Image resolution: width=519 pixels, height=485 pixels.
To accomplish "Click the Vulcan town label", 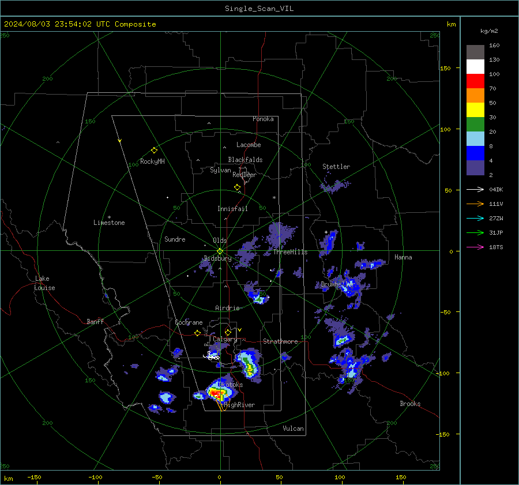I will (x=294, y=428).
